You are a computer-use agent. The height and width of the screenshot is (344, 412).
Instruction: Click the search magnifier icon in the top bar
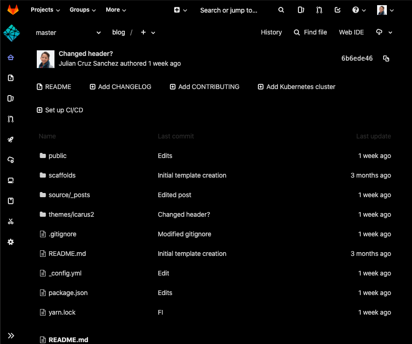[x=281, y=10]
